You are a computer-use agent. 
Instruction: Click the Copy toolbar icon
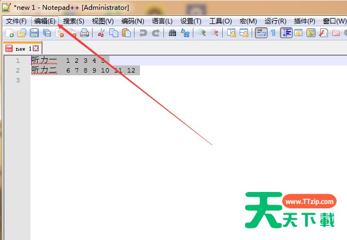(114, 33)
